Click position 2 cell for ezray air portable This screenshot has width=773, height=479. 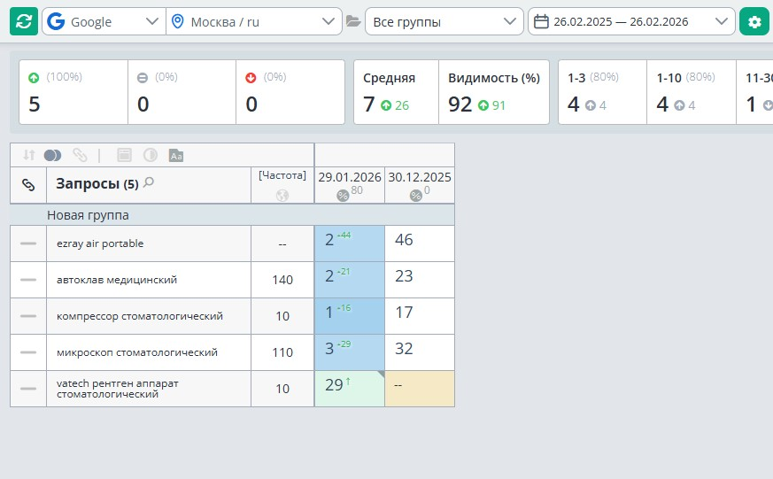click(350, 243)
